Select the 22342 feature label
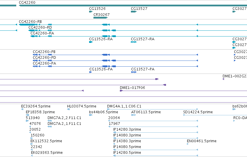Viewport: 247px width, 157px height. [36, 147]
